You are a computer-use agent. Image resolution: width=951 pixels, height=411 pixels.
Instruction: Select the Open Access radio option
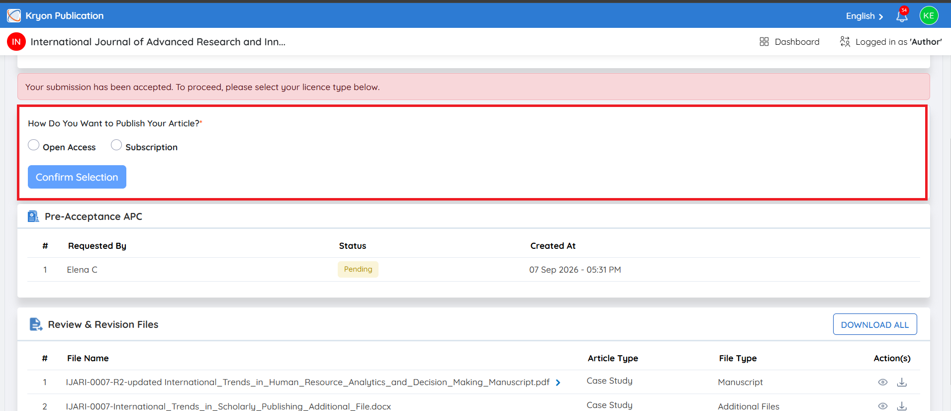coord(33,145)
